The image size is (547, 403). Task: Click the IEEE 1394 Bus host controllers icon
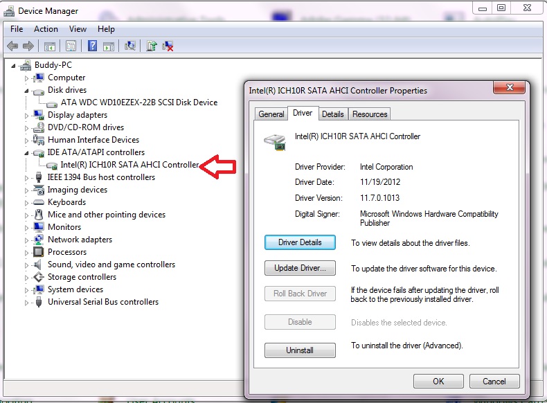click(x=39, y=177)
